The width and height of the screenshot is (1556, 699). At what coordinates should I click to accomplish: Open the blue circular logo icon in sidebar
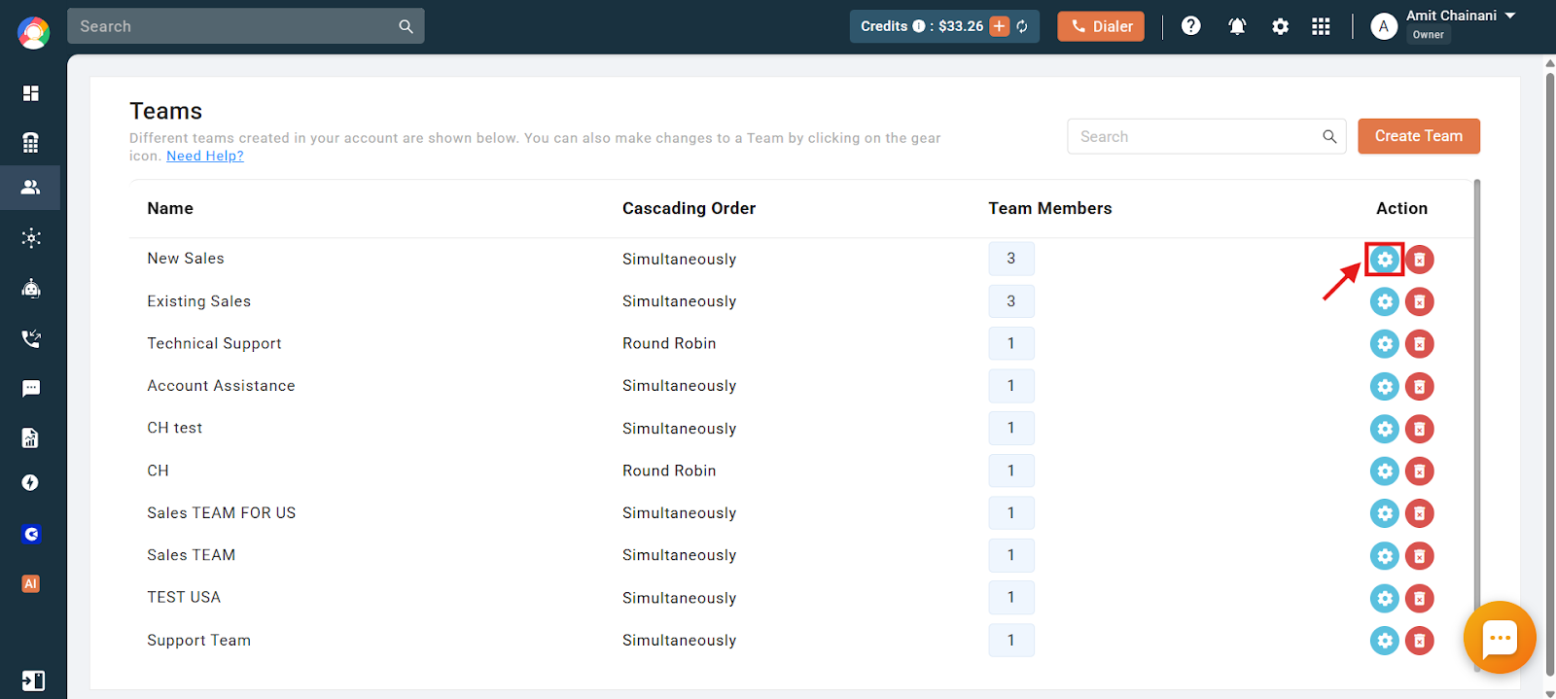coord(31,534)
